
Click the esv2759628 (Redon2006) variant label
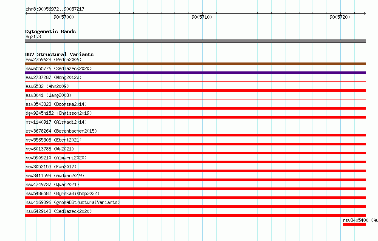(x=54, y=60)
